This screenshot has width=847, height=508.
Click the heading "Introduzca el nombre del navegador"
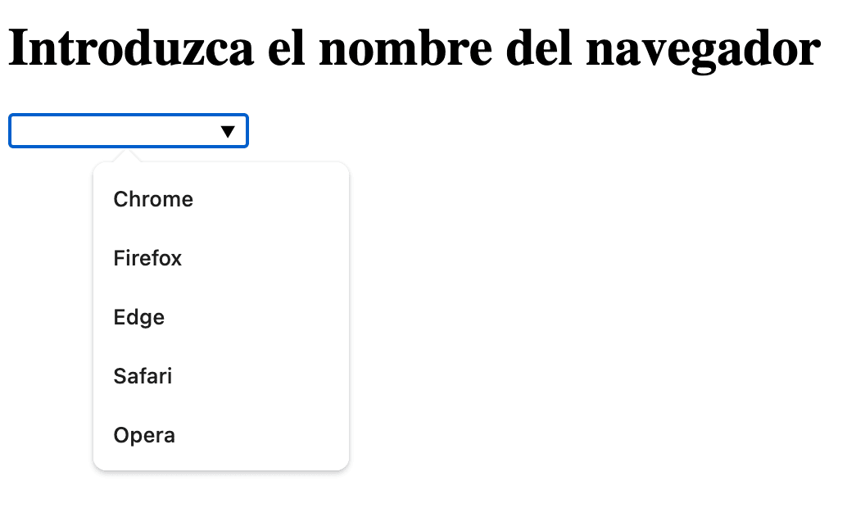pos(414,49)
